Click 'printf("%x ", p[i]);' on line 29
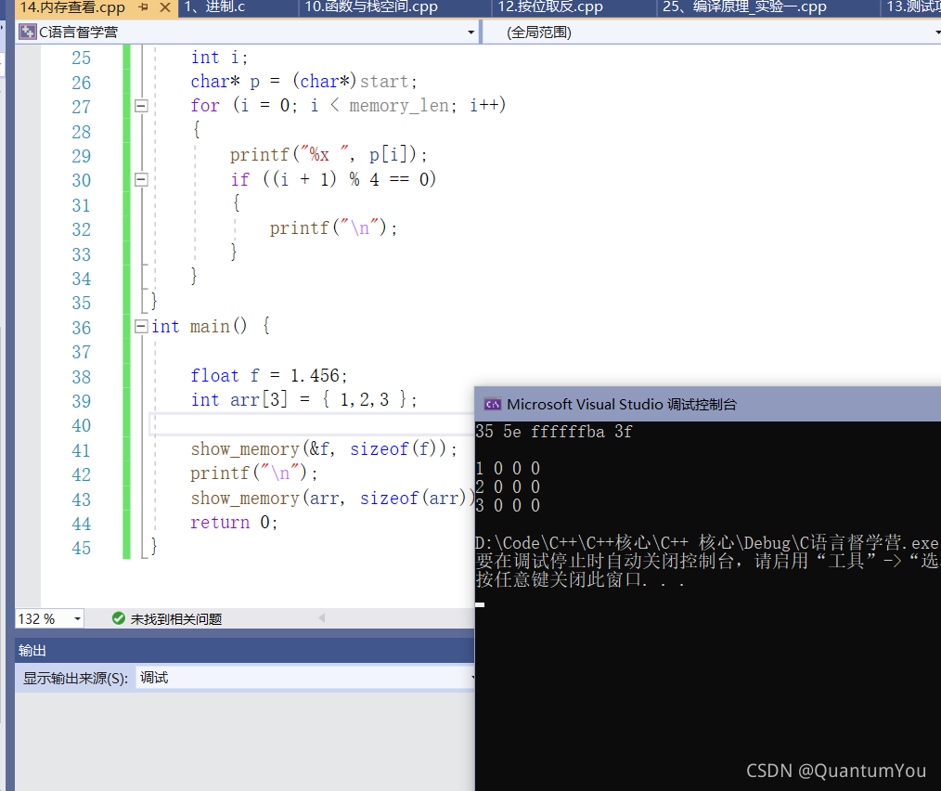Viewport: 941px width, 791px height. point(329,155)
